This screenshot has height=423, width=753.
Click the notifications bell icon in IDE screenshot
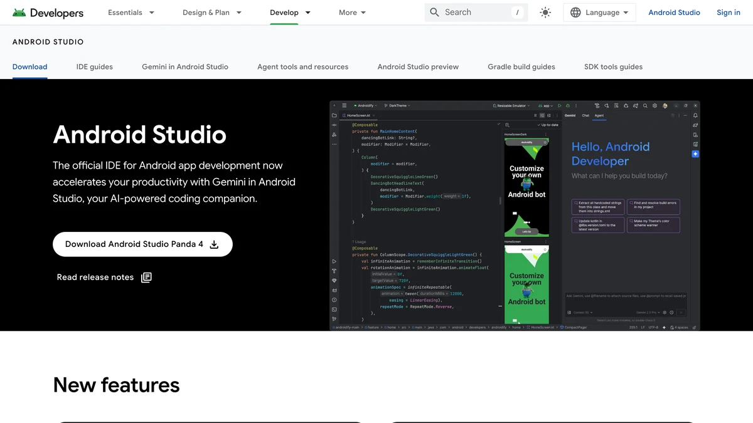[695, 115]
